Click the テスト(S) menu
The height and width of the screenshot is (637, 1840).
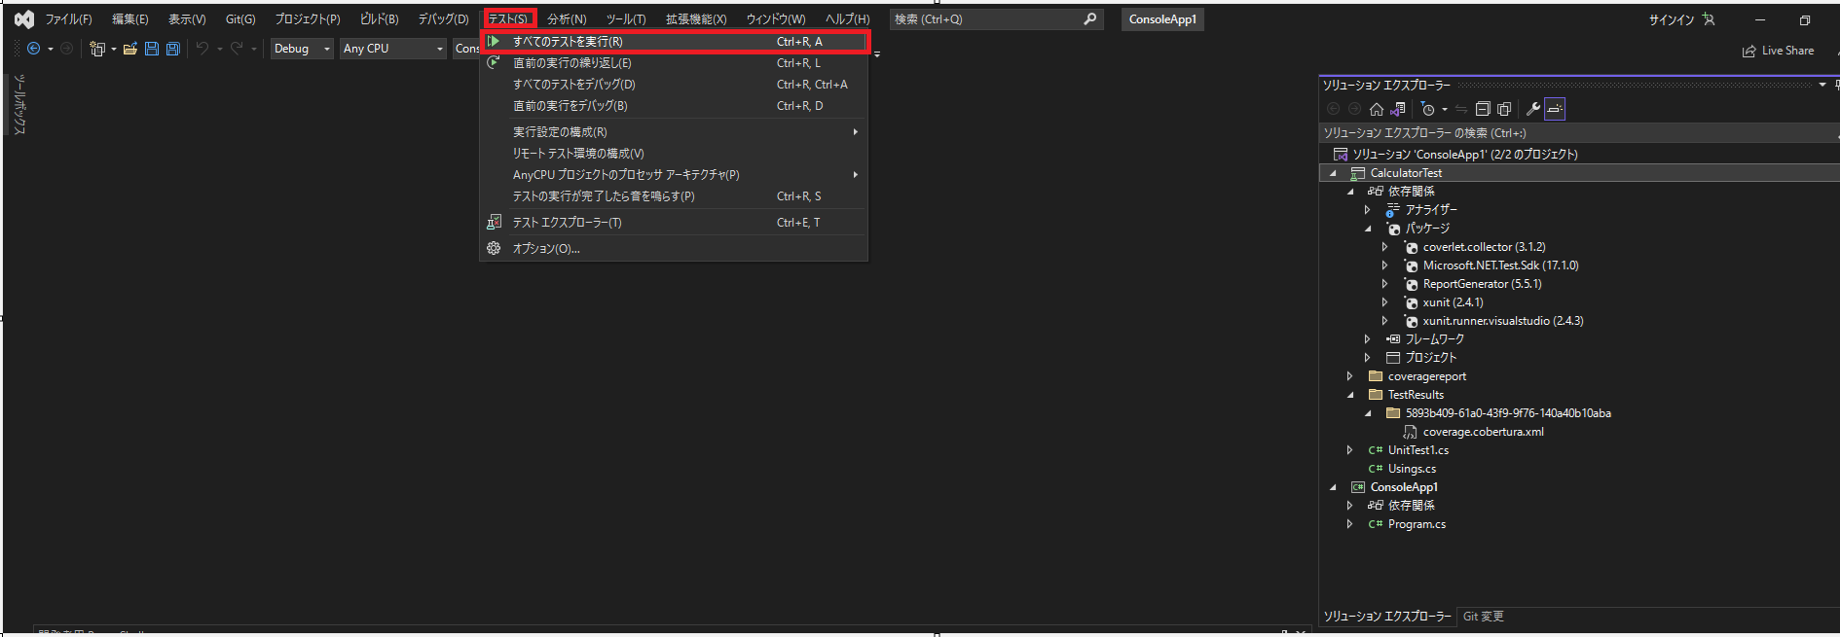(508, 19)
